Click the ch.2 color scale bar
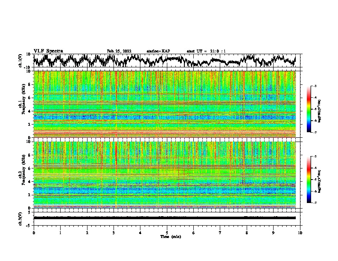Screen dimensions: 338x261 [309, 180]
